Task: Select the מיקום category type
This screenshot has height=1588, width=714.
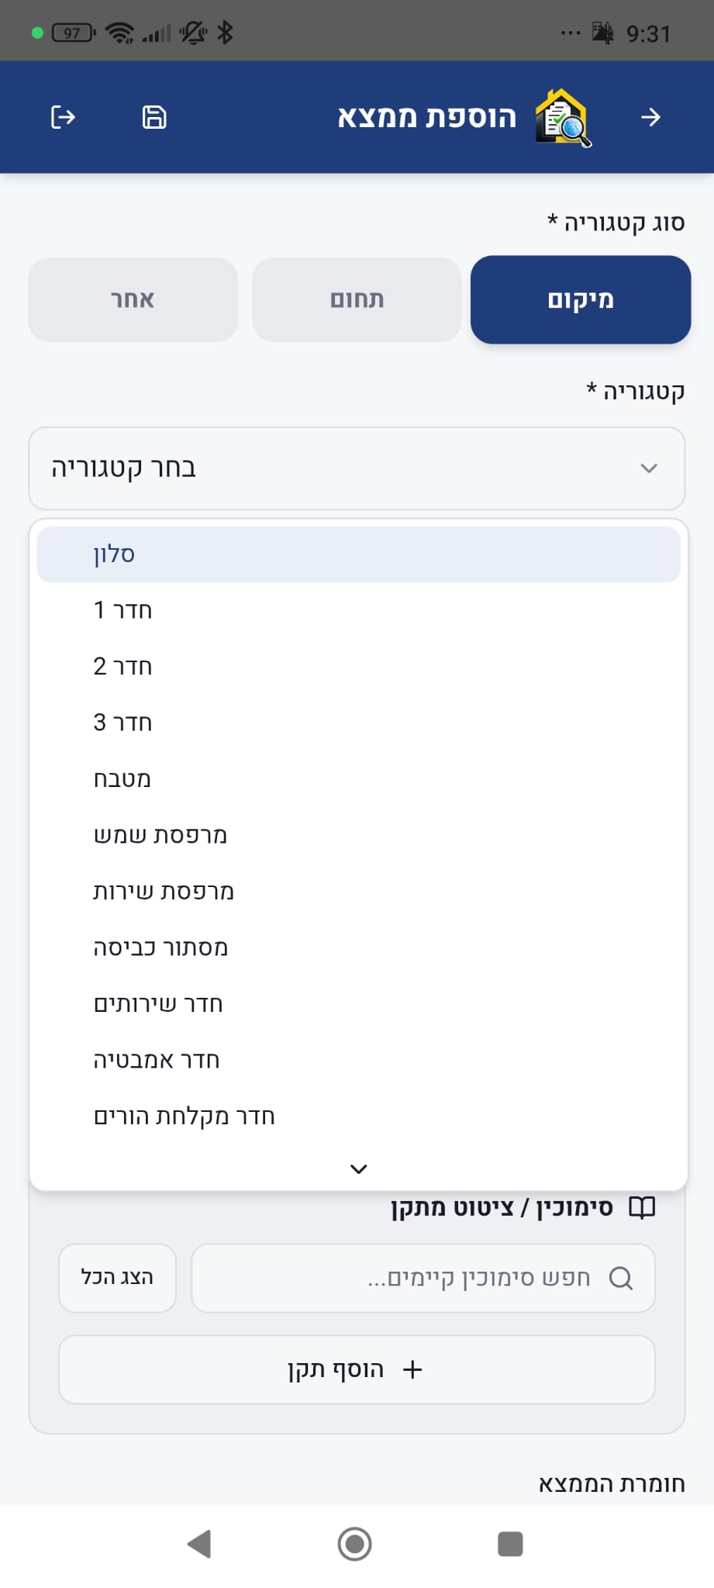Action: point(581,299)
